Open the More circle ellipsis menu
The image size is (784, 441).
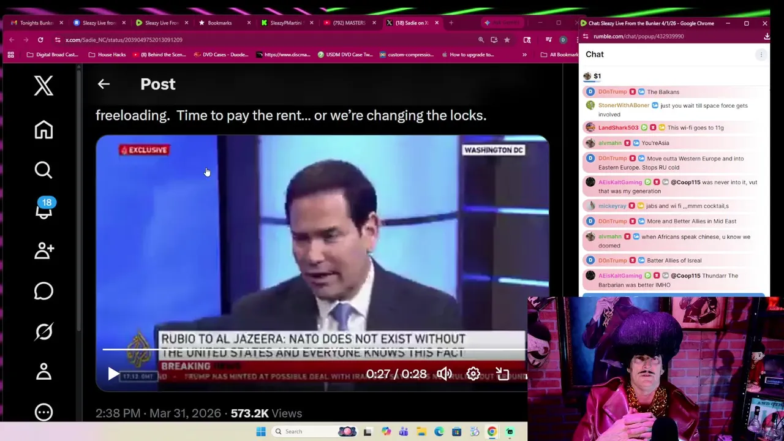[x=43, y=412]
